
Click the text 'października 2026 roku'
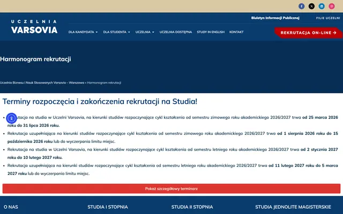click(x=30, y=141)
